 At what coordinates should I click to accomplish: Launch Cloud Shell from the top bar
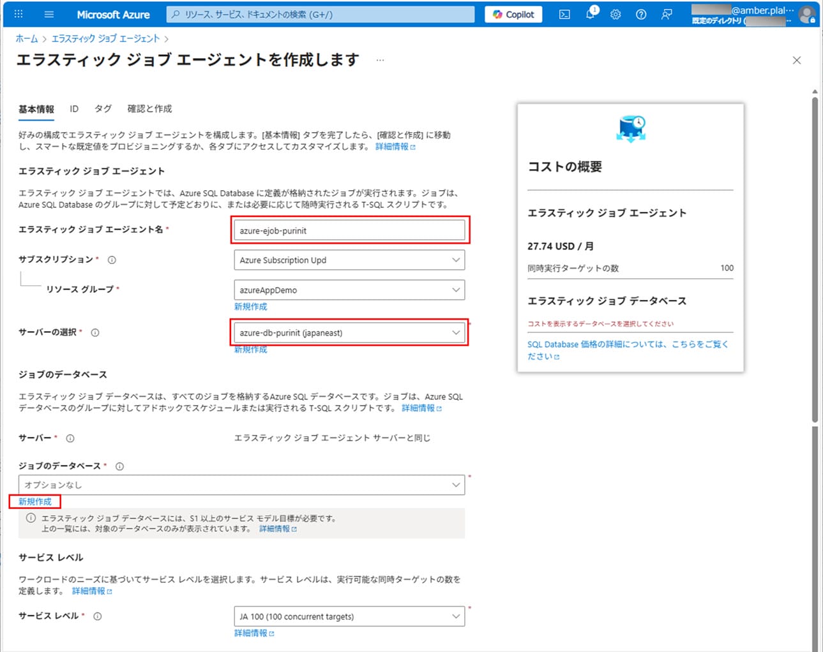564,14
